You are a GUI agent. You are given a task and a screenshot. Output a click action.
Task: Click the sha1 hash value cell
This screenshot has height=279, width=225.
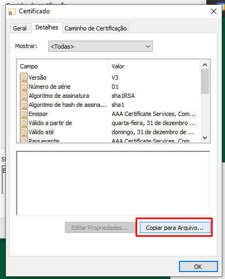[x=118, y=105]
